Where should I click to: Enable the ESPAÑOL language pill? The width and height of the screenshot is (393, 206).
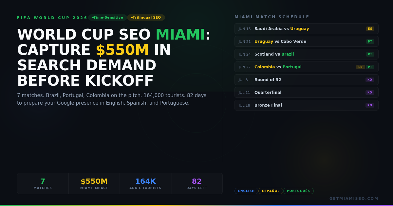pos(271,191)
